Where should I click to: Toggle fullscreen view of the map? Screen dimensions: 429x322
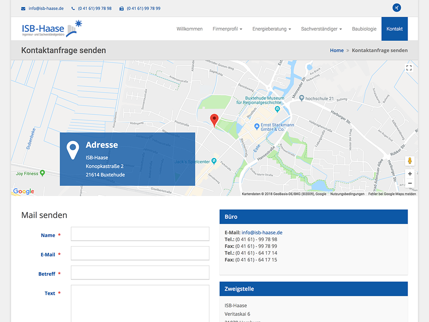409,68
